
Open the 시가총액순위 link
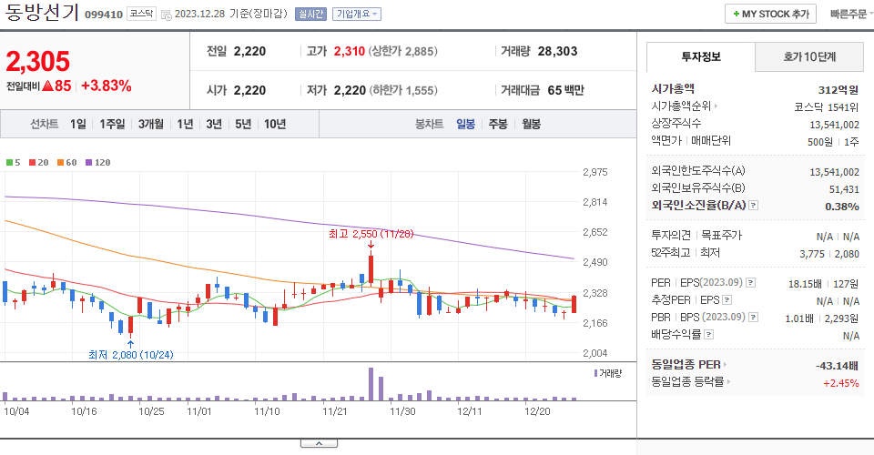pyautogui.click(x=684, y=106)
